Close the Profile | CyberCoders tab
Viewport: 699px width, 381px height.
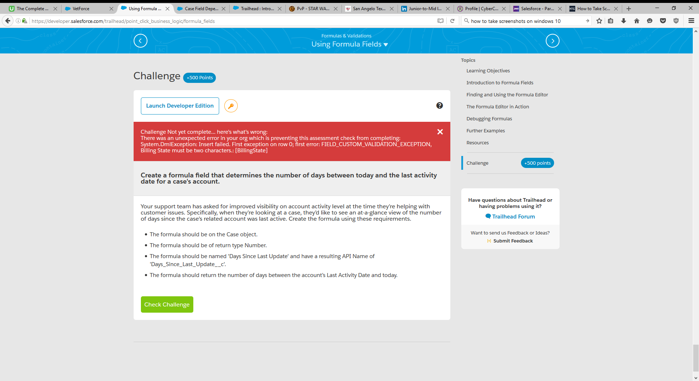(x=504, y=9)
